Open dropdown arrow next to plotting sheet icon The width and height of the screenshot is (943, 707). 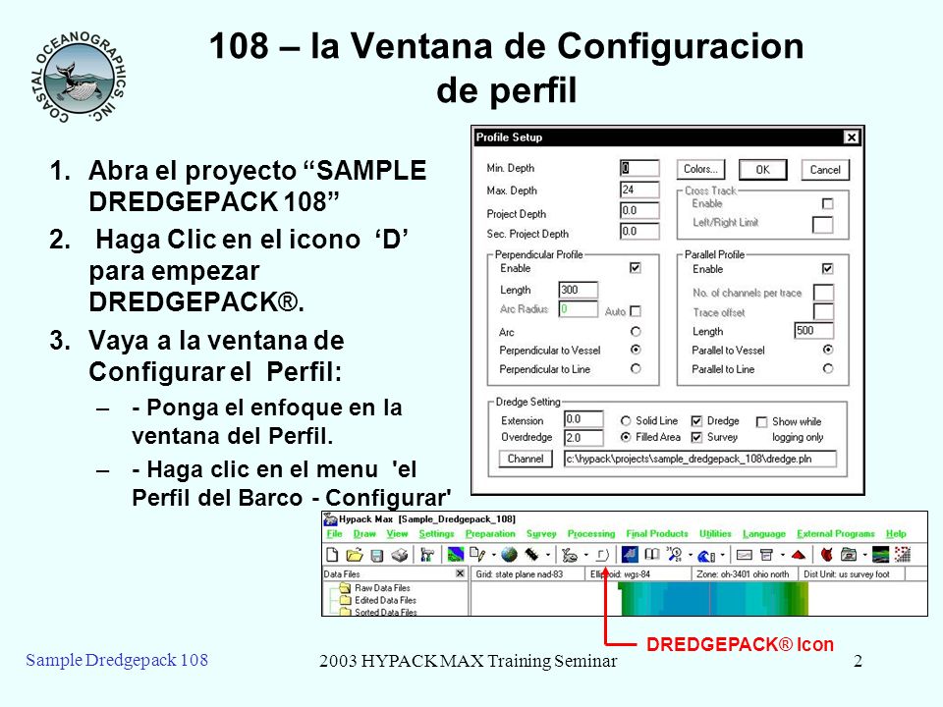point(783,555)
